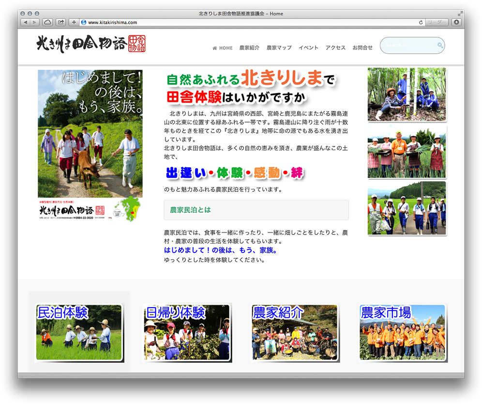This screenshot has height=404, width=482.
Task: Open the 日帰り体験 thumbnail image
Action: click(x=187, y=332)
